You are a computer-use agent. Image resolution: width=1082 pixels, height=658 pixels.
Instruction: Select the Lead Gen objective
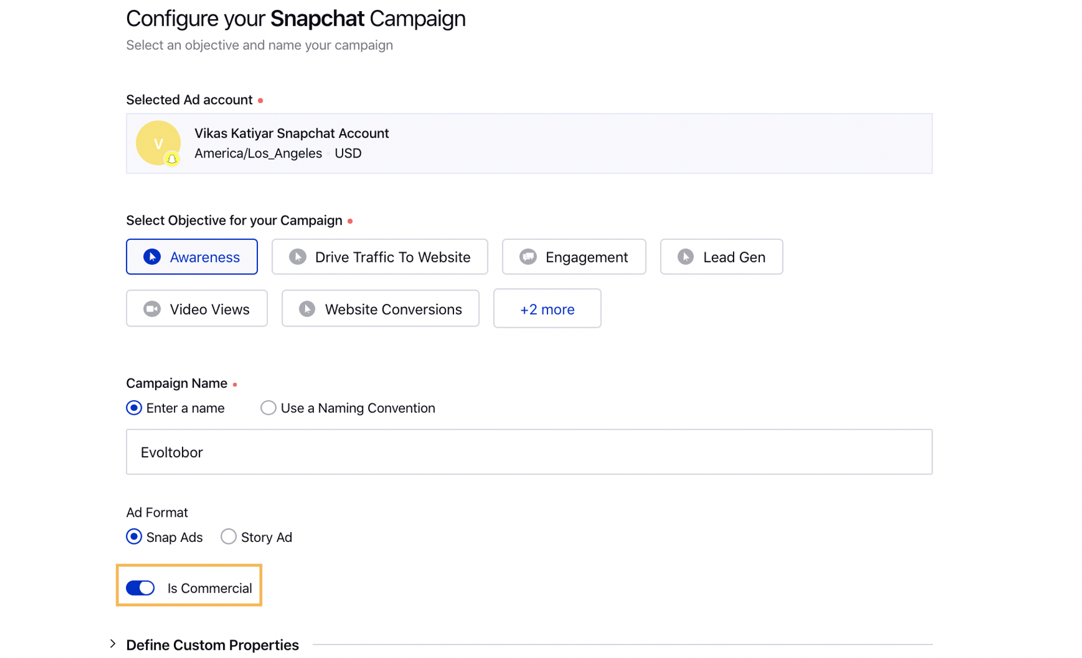[721, 257]
